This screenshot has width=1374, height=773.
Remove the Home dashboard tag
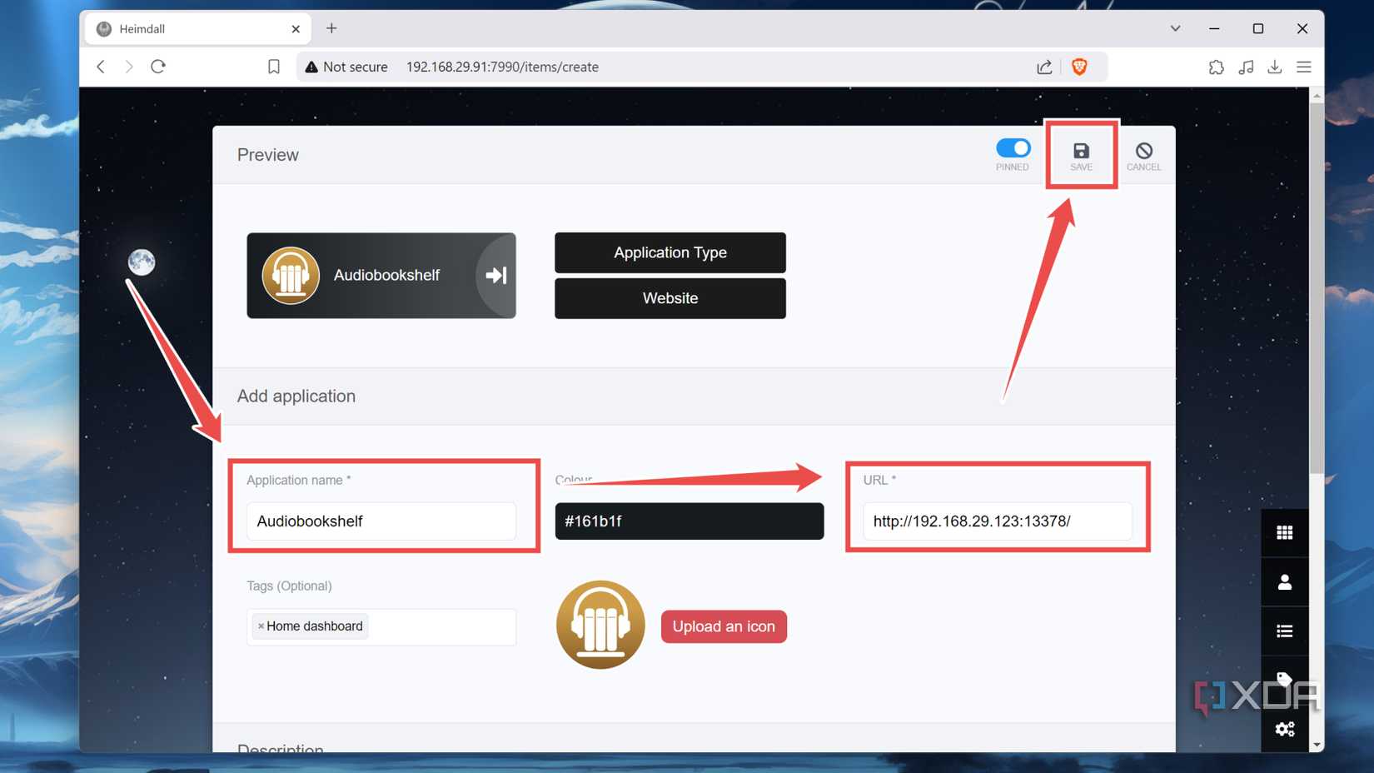(261, 626)
